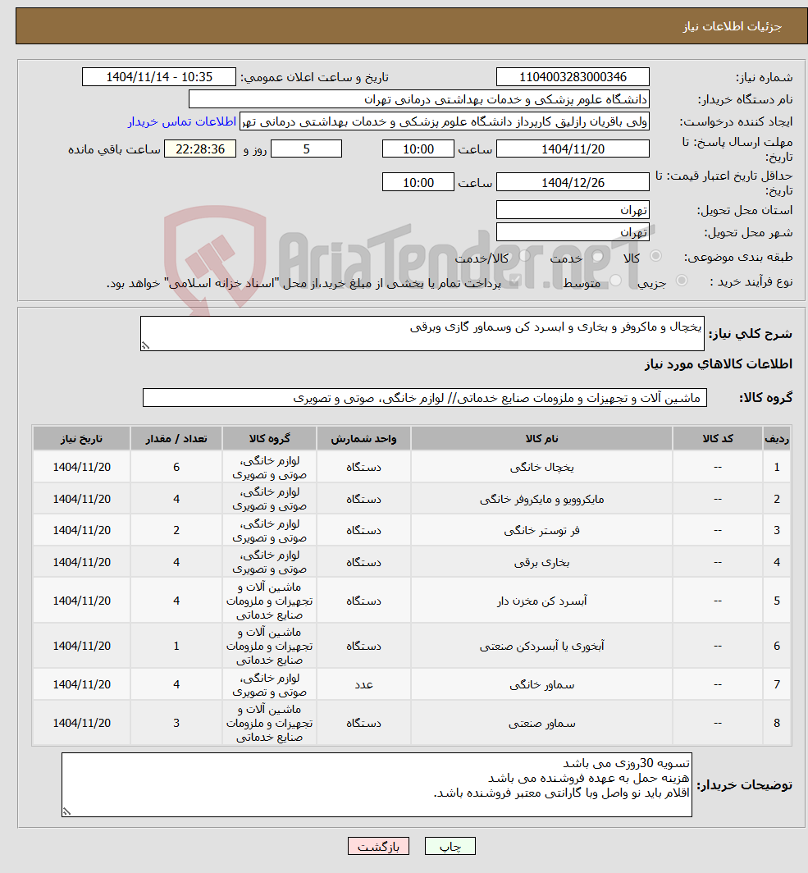Click quantity 3 in the سماور صنعتی row

click(176, 723)
